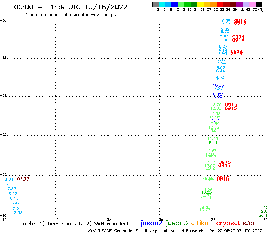
Task: Select the "13.91" wave height value
Action: pos(213,131)
